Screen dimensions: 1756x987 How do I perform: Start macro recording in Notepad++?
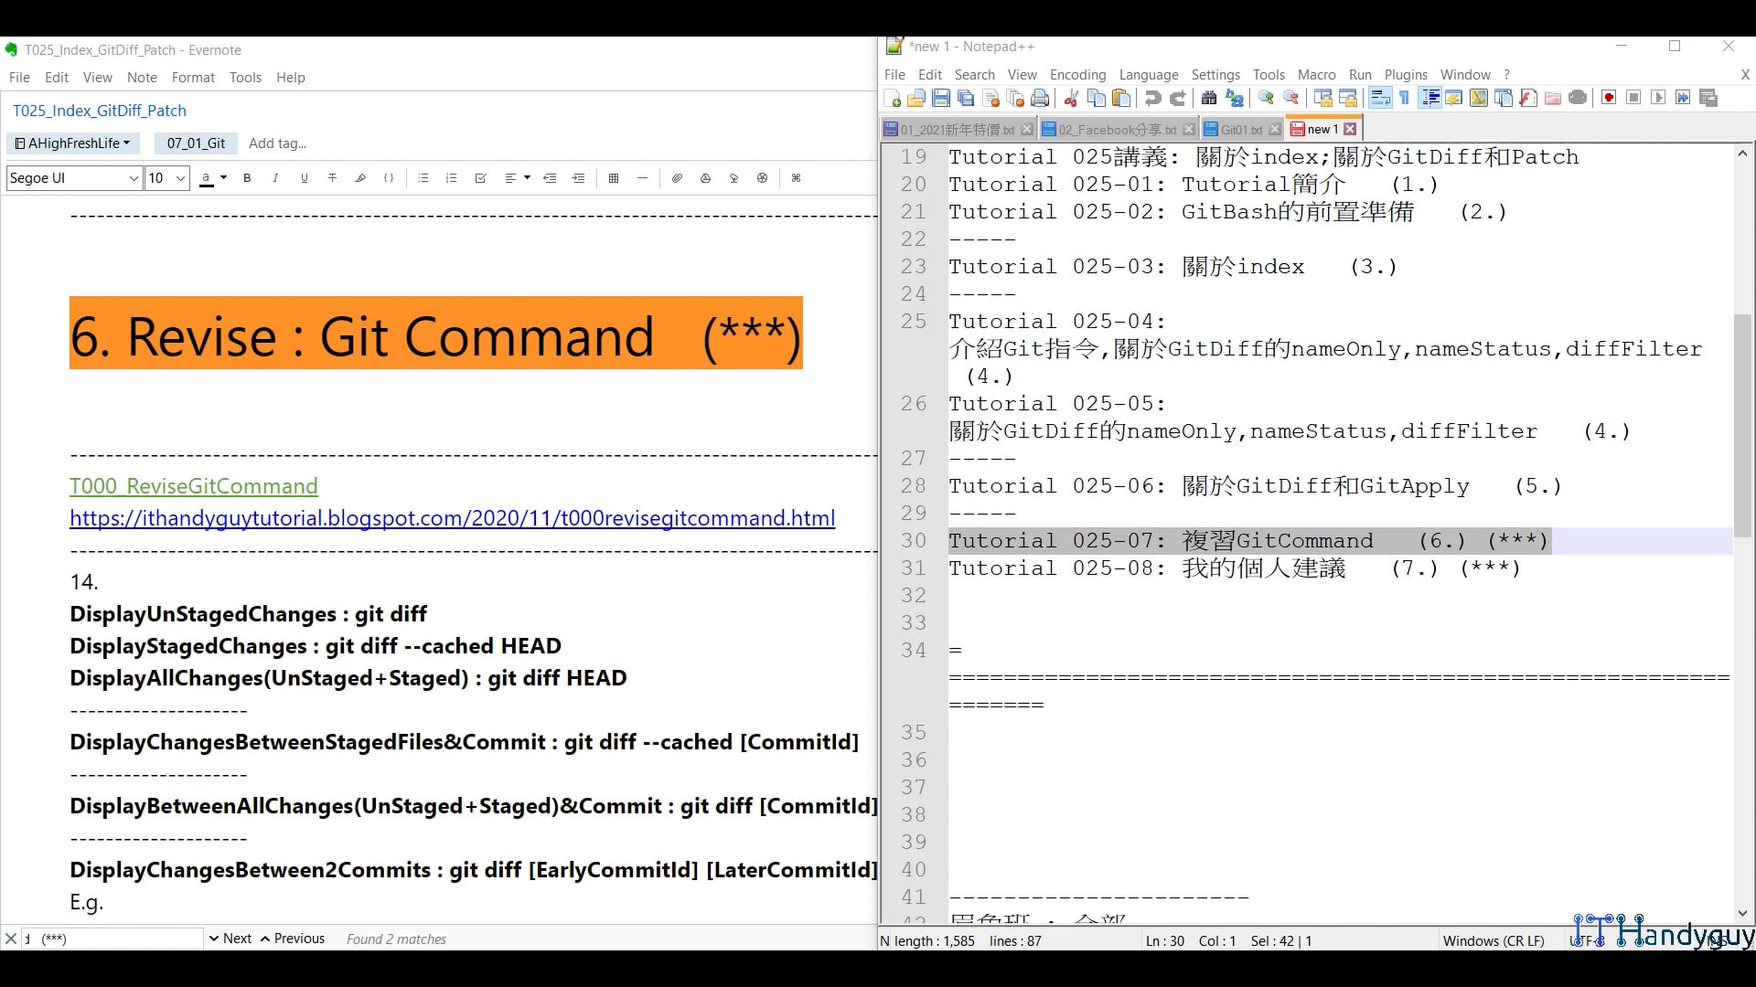coord(1608,98)
